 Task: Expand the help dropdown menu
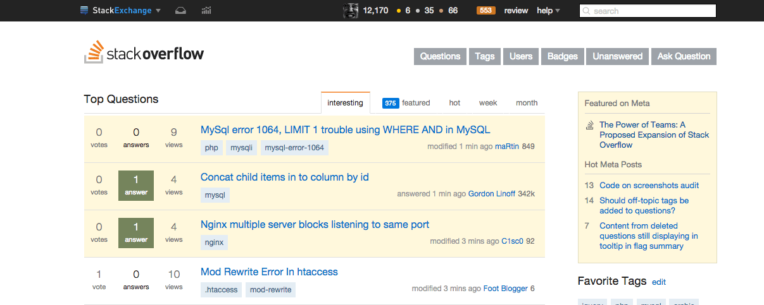pyautogui.click(x=548, y=11)
